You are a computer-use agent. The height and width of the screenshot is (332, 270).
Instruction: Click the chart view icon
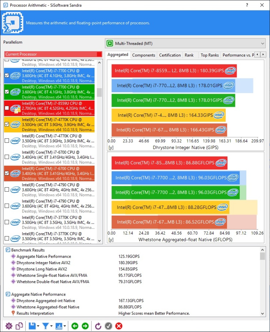[59, 326]
